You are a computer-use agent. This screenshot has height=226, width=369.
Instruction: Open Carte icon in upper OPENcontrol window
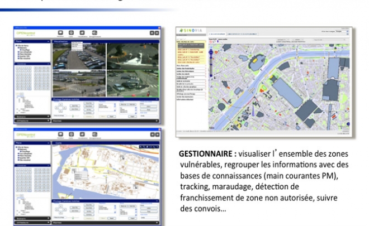[71, 33]
